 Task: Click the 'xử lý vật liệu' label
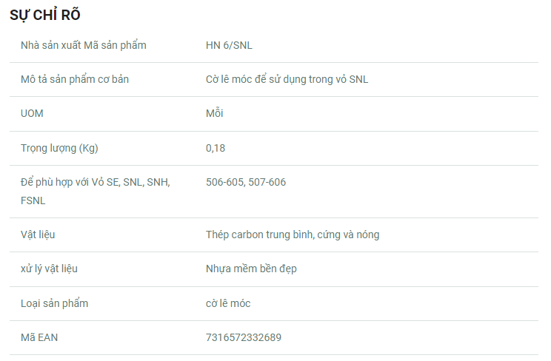pos(49,269)
